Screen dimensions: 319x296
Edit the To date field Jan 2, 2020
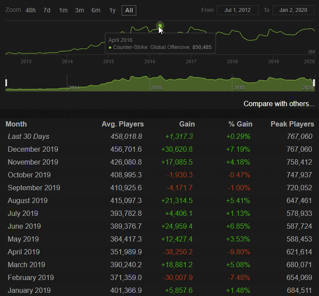point(293,10)
